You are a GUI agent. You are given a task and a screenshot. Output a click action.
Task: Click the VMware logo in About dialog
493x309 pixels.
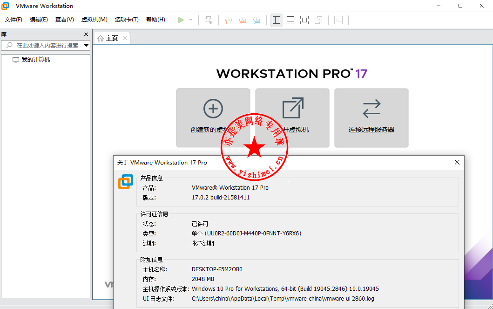coord(126,182)
